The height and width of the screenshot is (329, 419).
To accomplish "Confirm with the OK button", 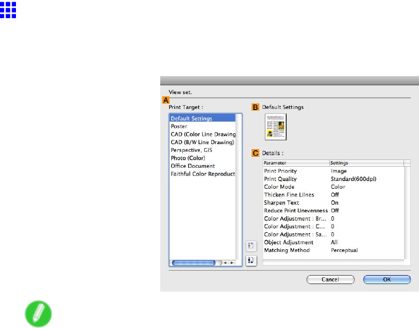I will [x=387, y=279].
